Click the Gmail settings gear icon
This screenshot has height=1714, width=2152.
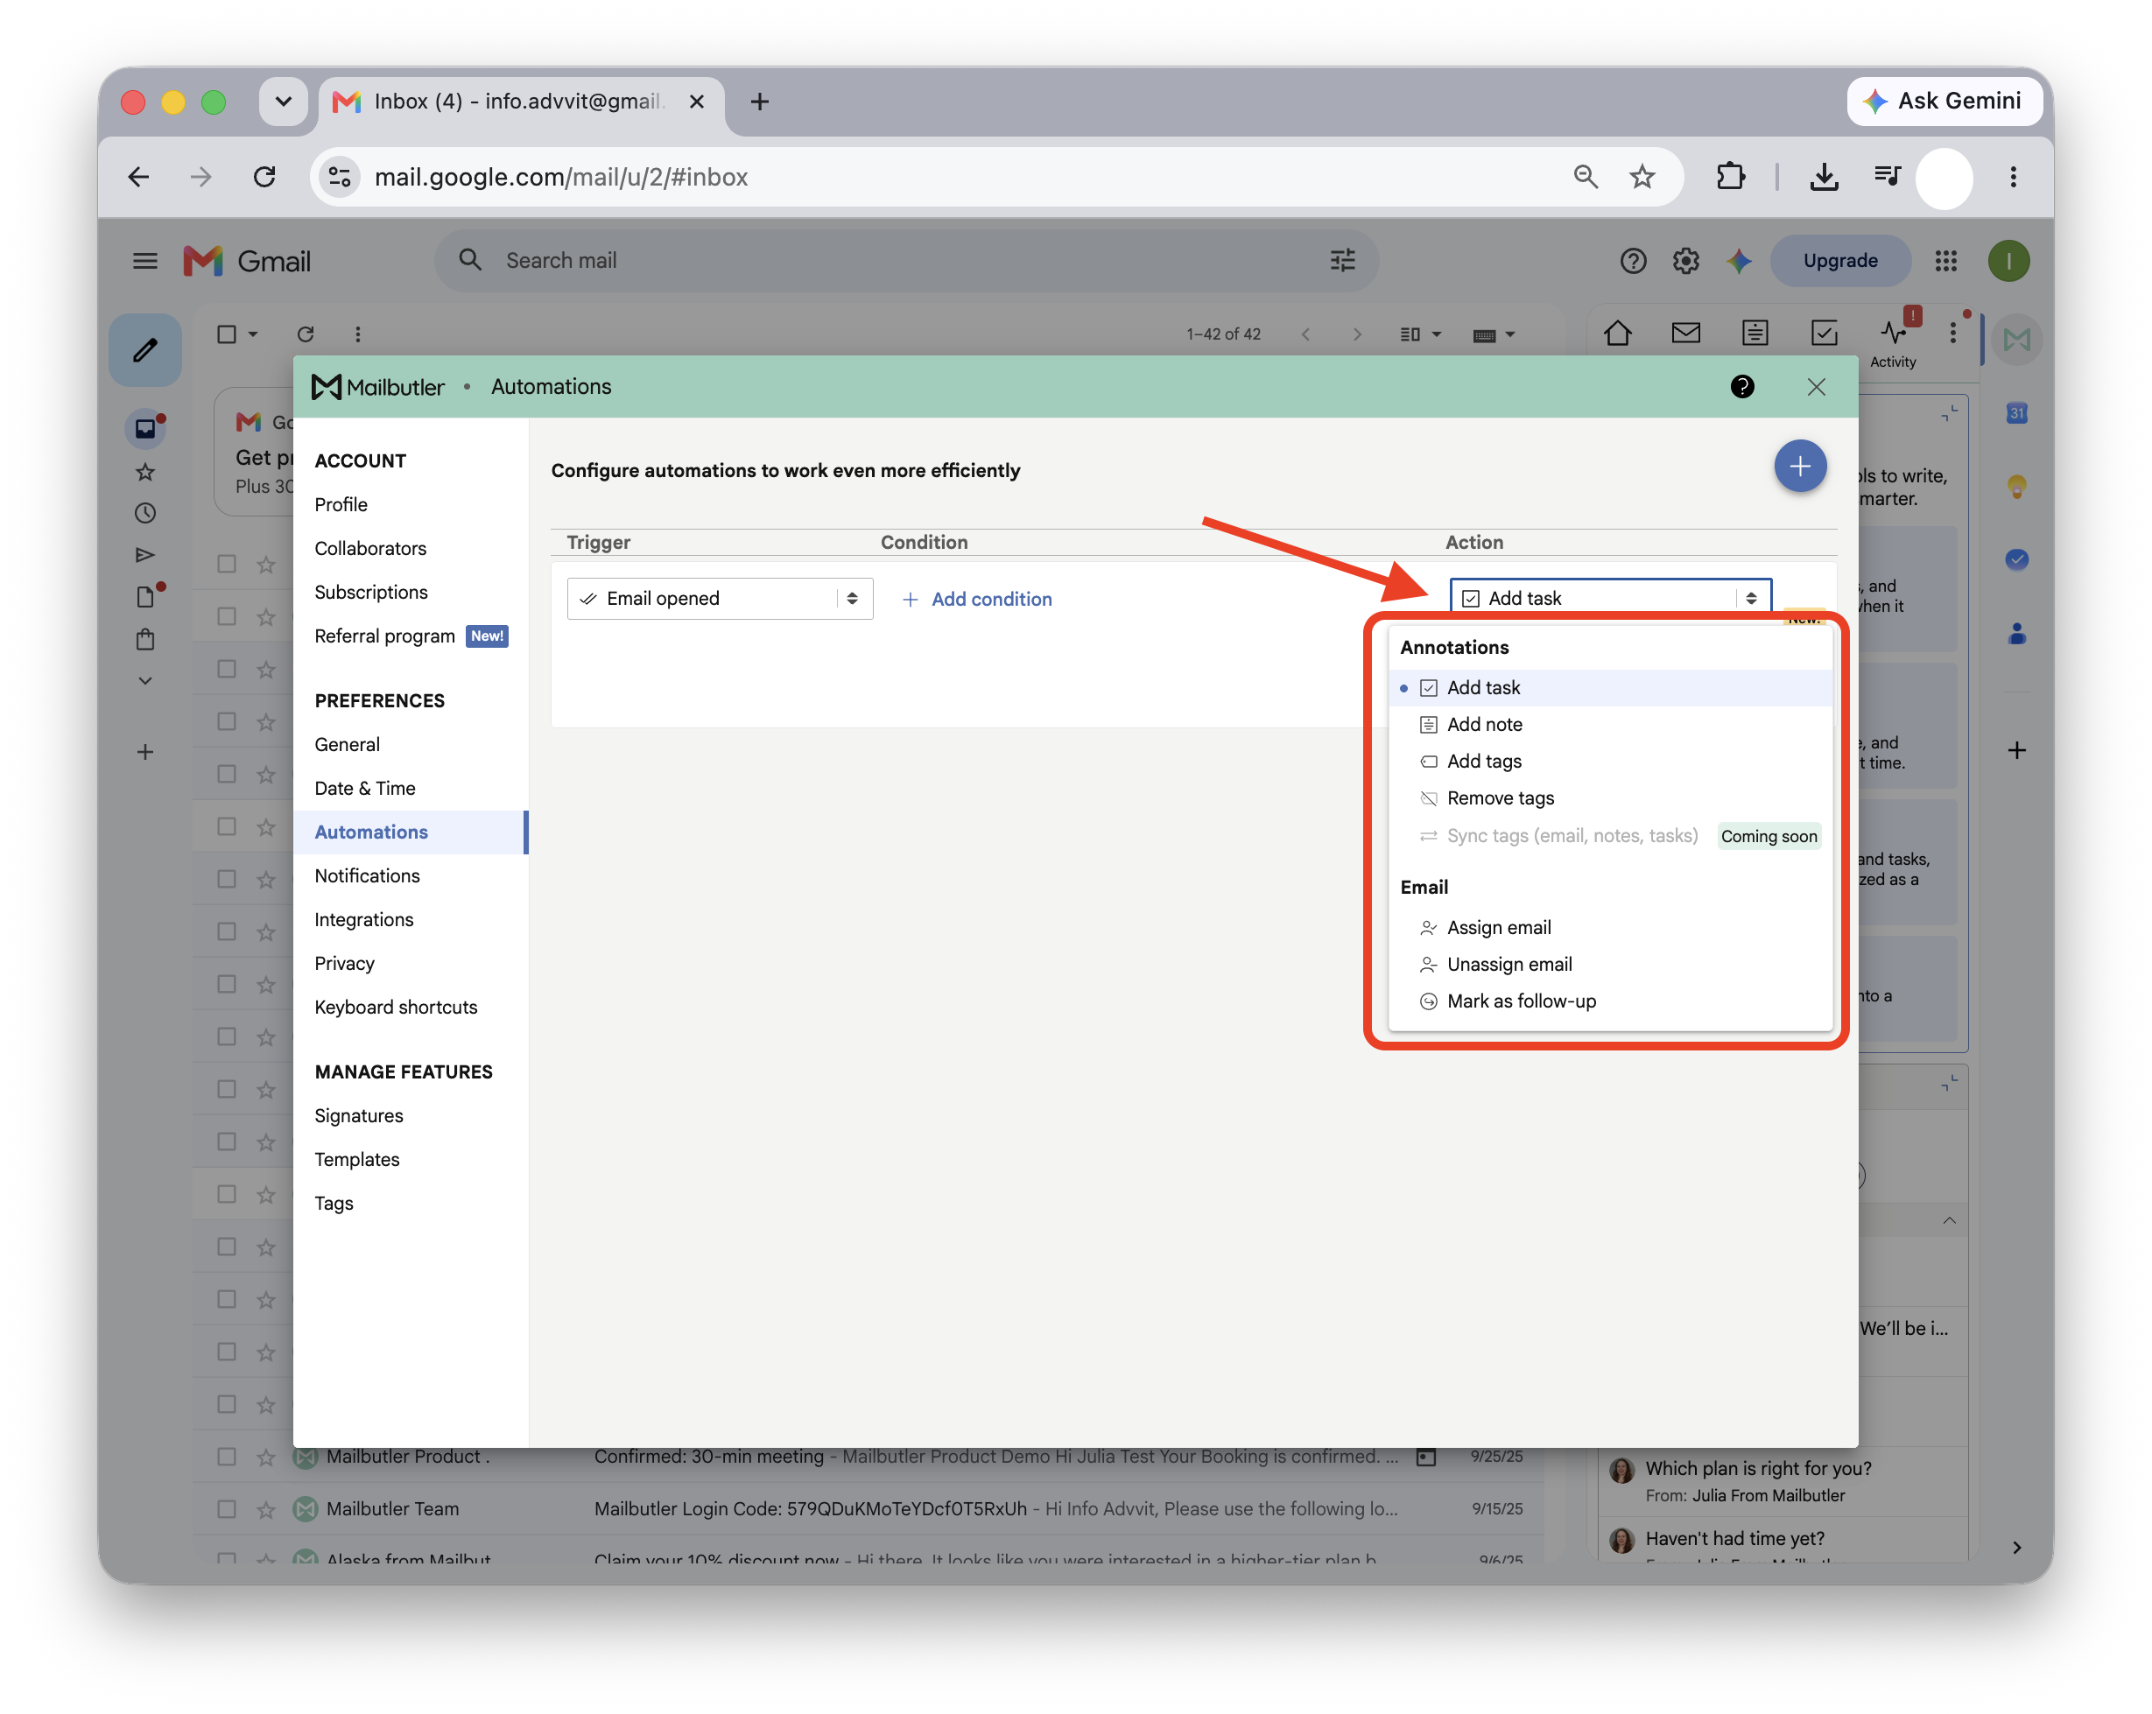tap(1684, 261)
